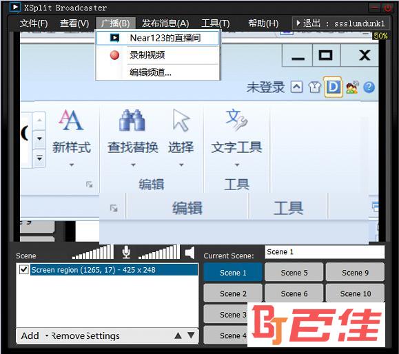
Task: Click the Current Scene name input field
Action: coord(325,252)
